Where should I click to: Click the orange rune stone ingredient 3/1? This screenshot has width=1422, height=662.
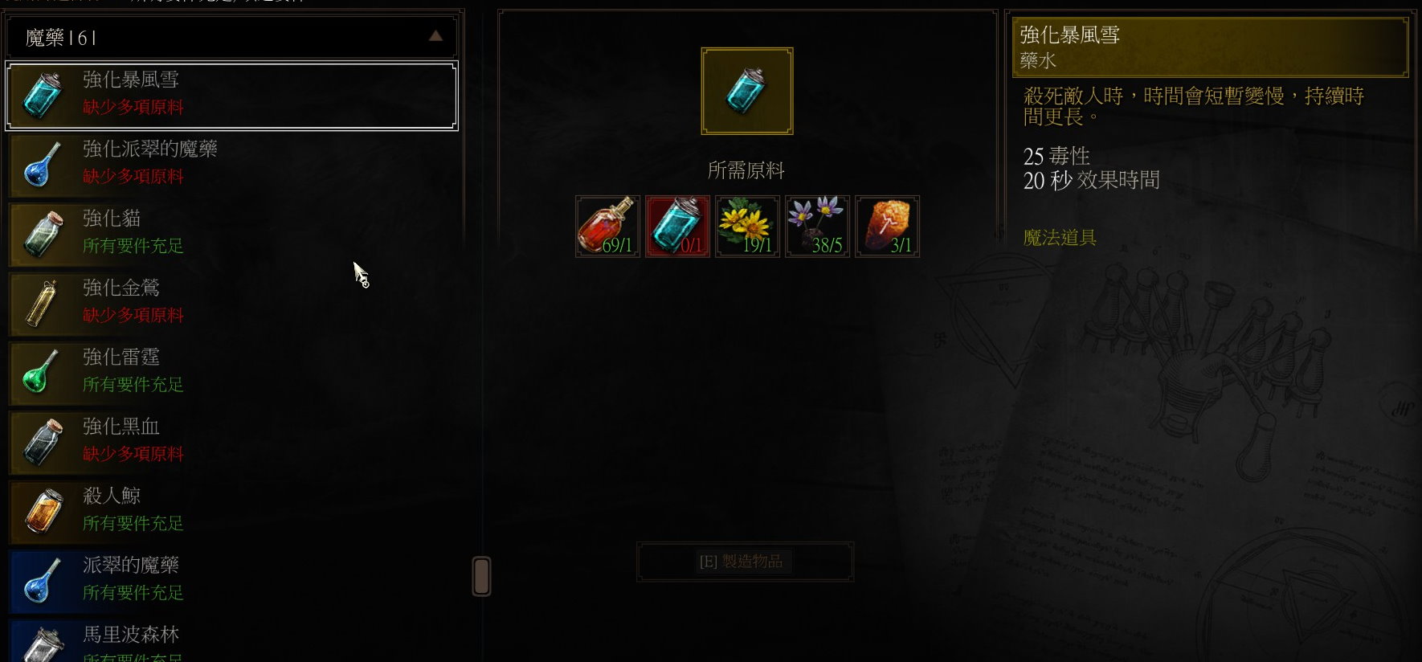click(887, 227)
